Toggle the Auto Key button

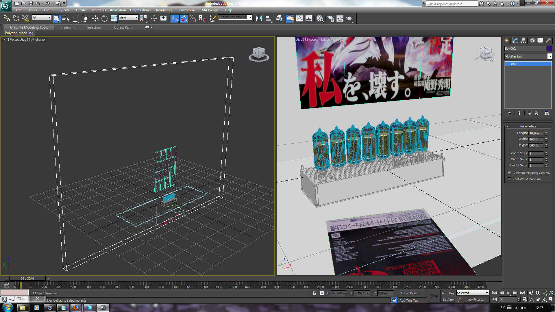point(448,293)
